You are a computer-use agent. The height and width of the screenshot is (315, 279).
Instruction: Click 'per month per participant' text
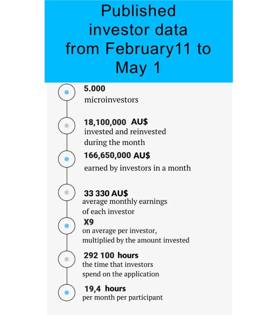coord(123,297)
